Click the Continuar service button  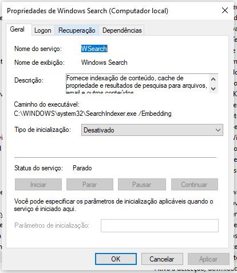click(x=195, y=185)
